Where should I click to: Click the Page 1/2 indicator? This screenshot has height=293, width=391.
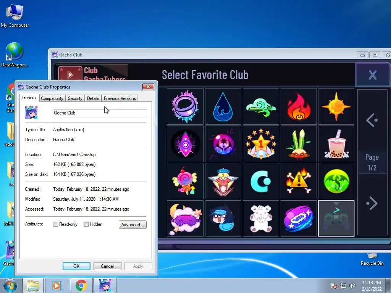[372, 163]
